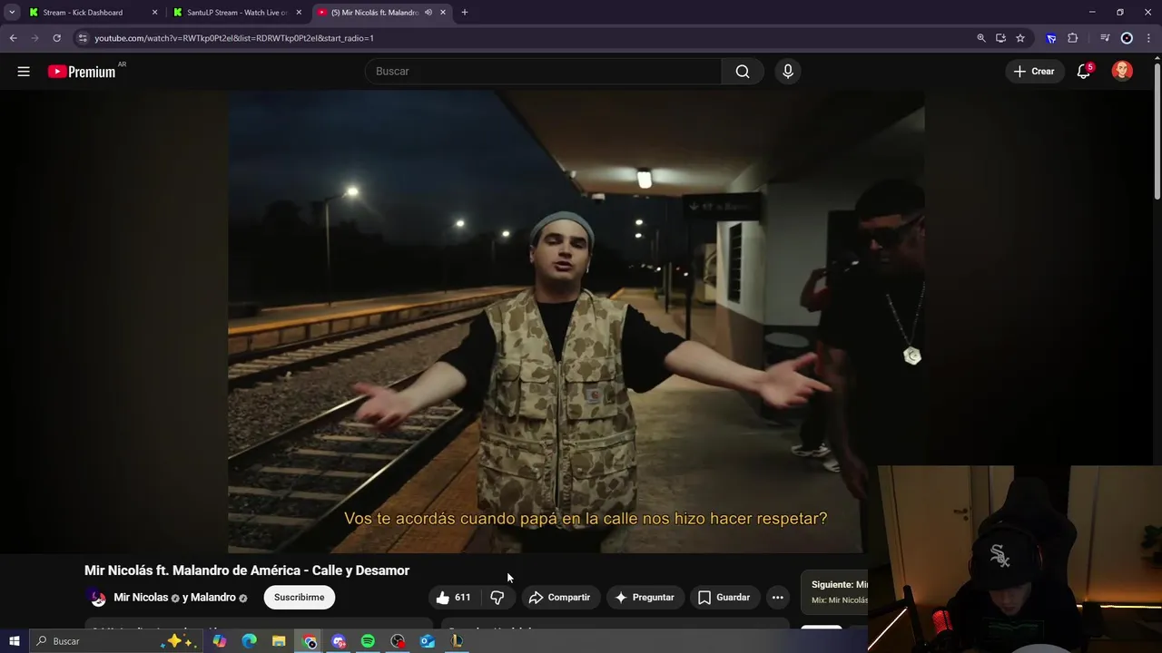Click the Compartir share button
Screen dimensions: 1162x653
coord(560,598)
